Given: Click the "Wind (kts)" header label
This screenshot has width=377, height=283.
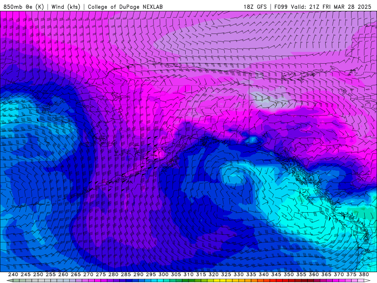Looking at the screenshot, I should pos(66,7).
